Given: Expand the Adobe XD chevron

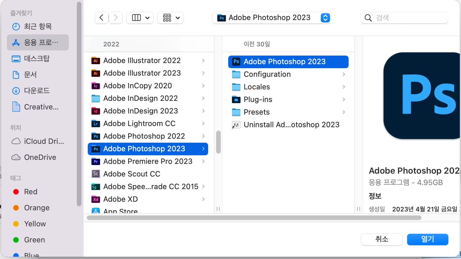Looking at the screenshot, I should click(203, 199).
